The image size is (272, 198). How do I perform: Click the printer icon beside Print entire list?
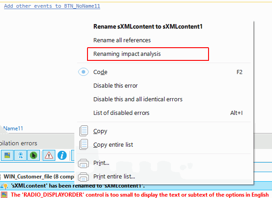pos(83,177)
